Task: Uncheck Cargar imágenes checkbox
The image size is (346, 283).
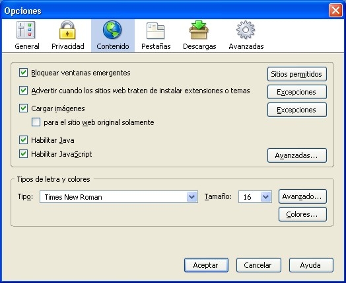Action: tap(23, 108)
